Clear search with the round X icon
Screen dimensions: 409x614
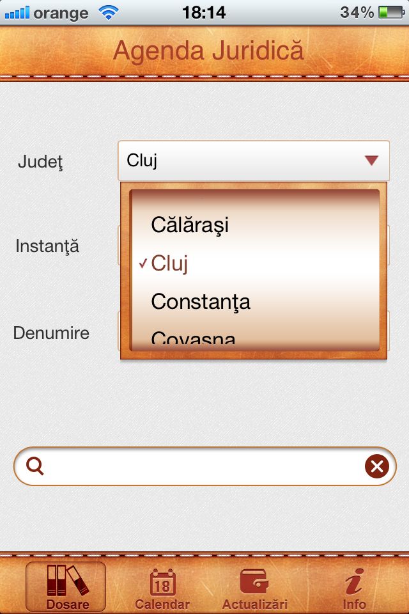point(377,466)
